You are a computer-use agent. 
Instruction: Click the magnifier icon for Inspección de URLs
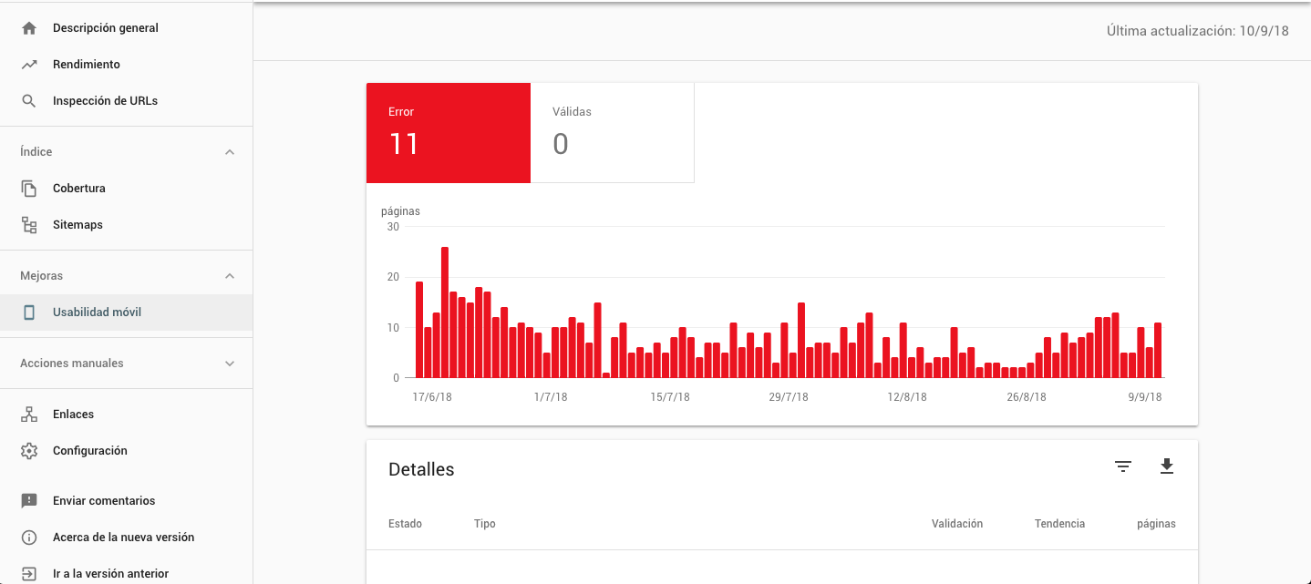click(29, 101)
